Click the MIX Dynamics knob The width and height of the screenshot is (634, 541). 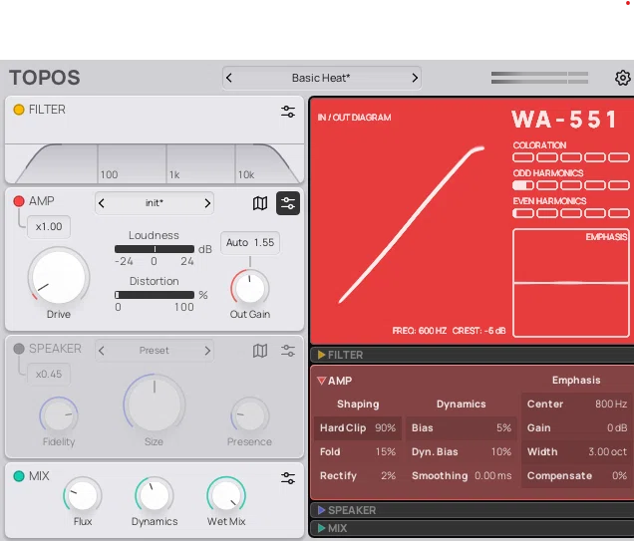coord(155,495)
